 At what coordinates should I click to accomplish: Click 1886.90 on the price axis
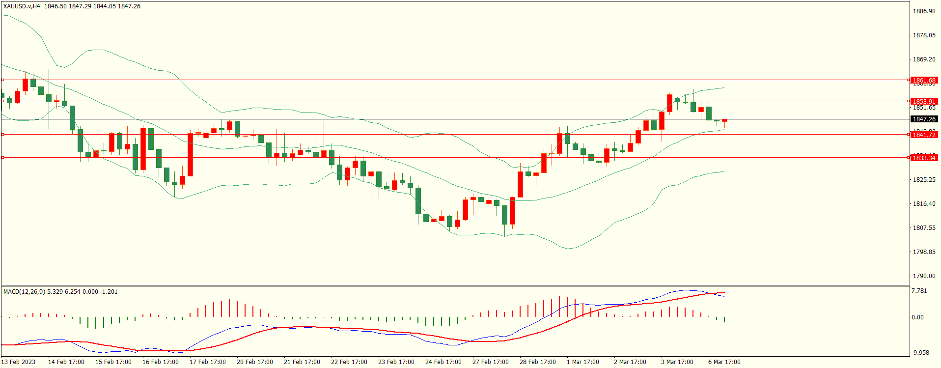[923, 11]
